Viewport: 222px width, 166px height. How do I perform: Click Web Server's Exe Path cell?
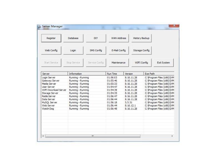point(159,105)
